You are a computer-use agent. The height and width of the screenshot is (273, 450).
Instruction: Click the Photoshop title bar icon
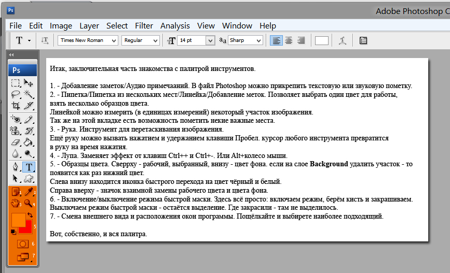[x=10, y=10]
